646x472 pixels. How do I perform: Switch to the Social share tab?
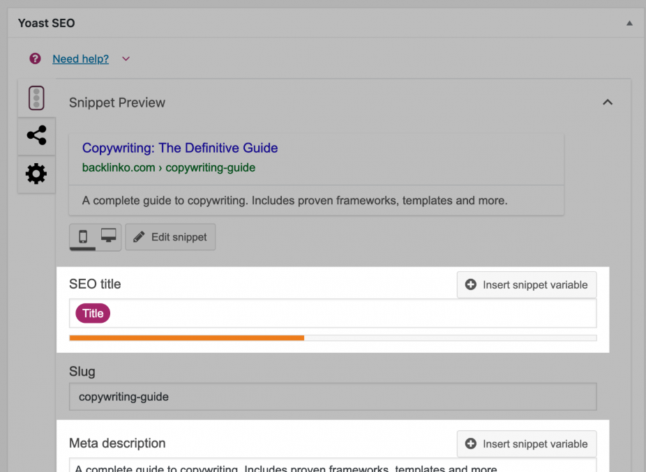tap(36, 135)
